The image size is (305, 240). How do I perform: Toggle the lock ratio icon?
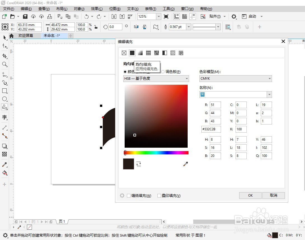point(96,27)
